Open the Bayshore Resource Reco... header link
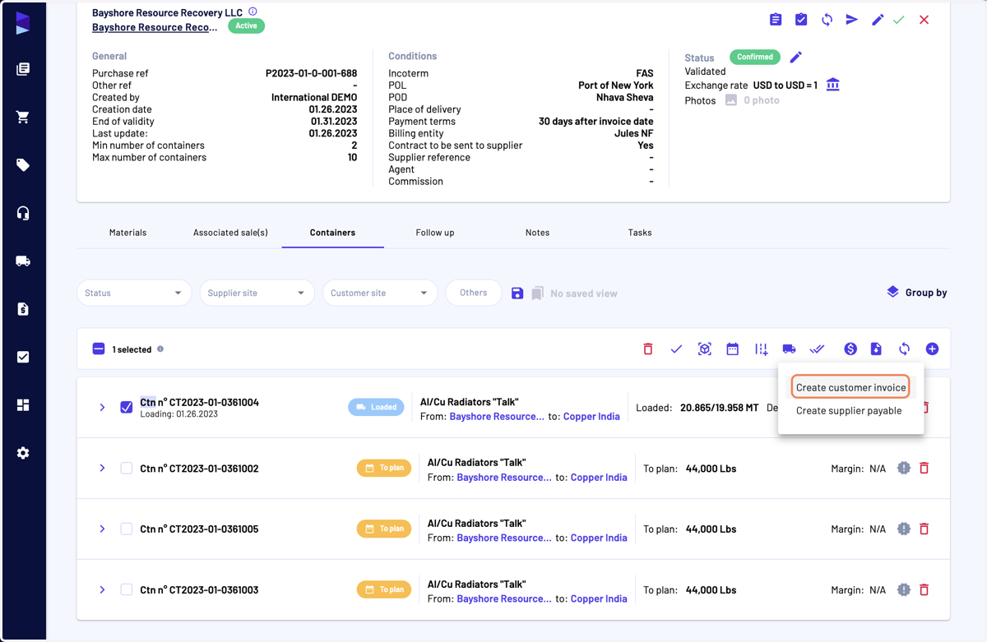987x642 pixels. click(155, 27)
